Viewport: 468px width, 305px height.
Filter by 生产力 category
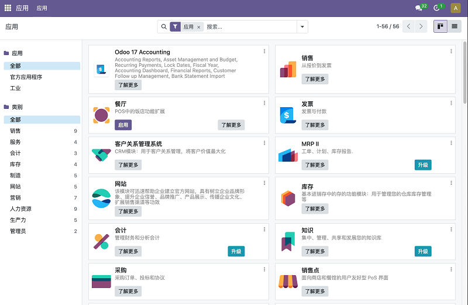click(42, 220)
